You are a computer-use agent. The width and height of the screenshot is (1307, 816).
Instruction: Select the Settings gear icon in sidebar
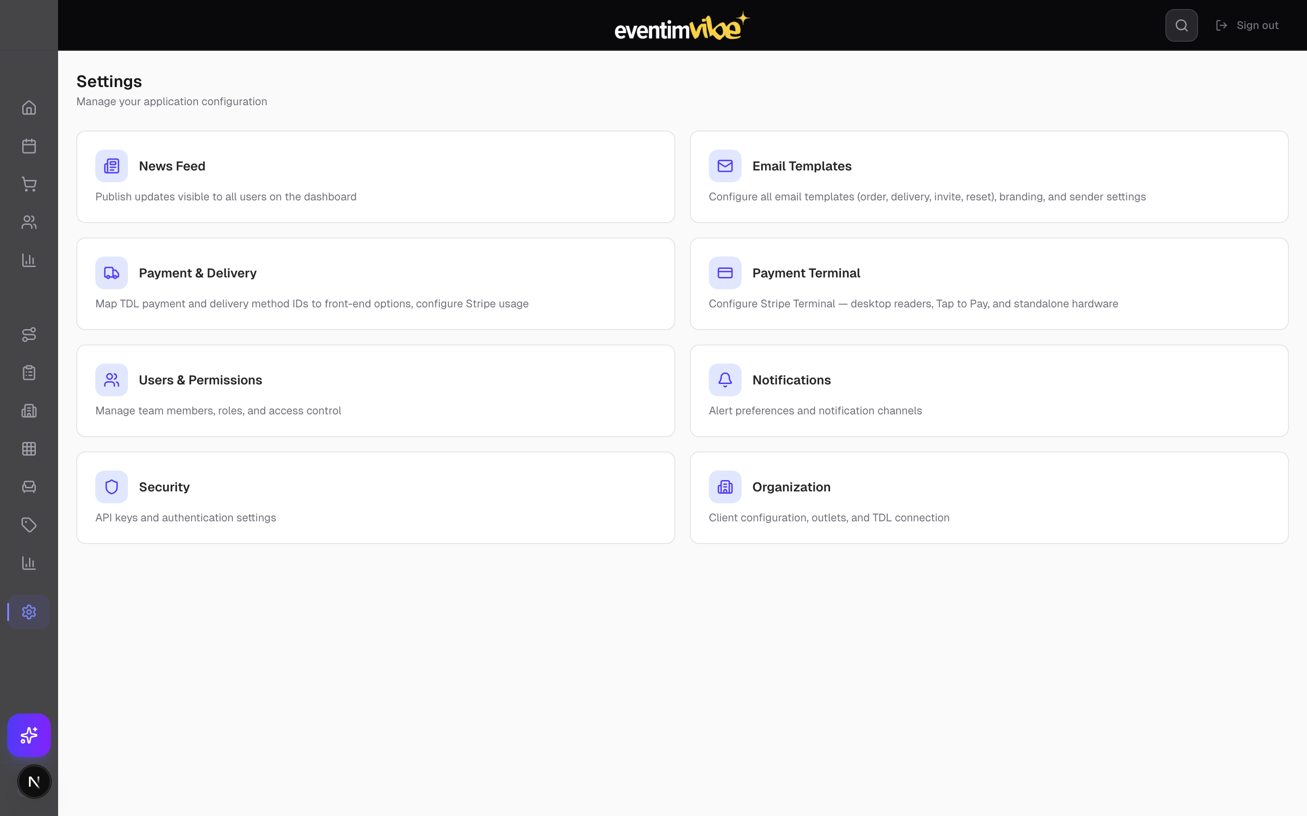[x=29, y=612]
